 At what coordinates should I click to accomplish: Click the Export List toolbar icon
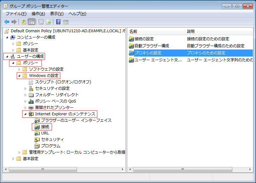click(x=49, y=22)
